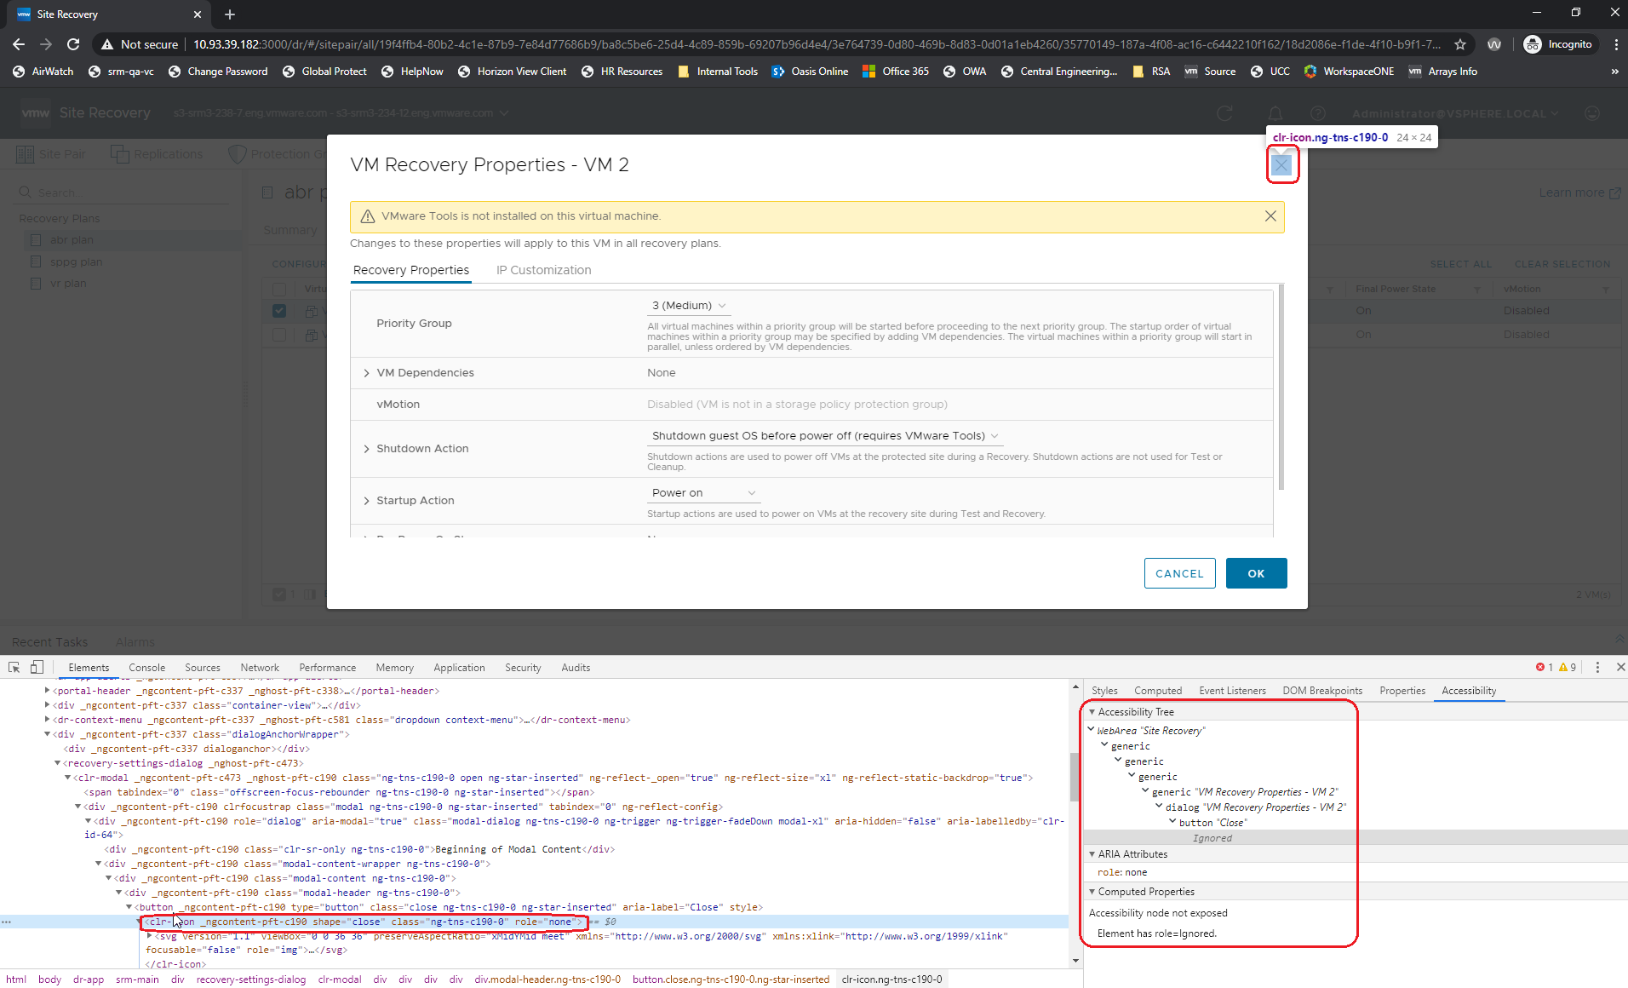This screenshot has height=988, width=1628.
Task: Click the highlighted modal Close clr-icon
Action: 1282,164
